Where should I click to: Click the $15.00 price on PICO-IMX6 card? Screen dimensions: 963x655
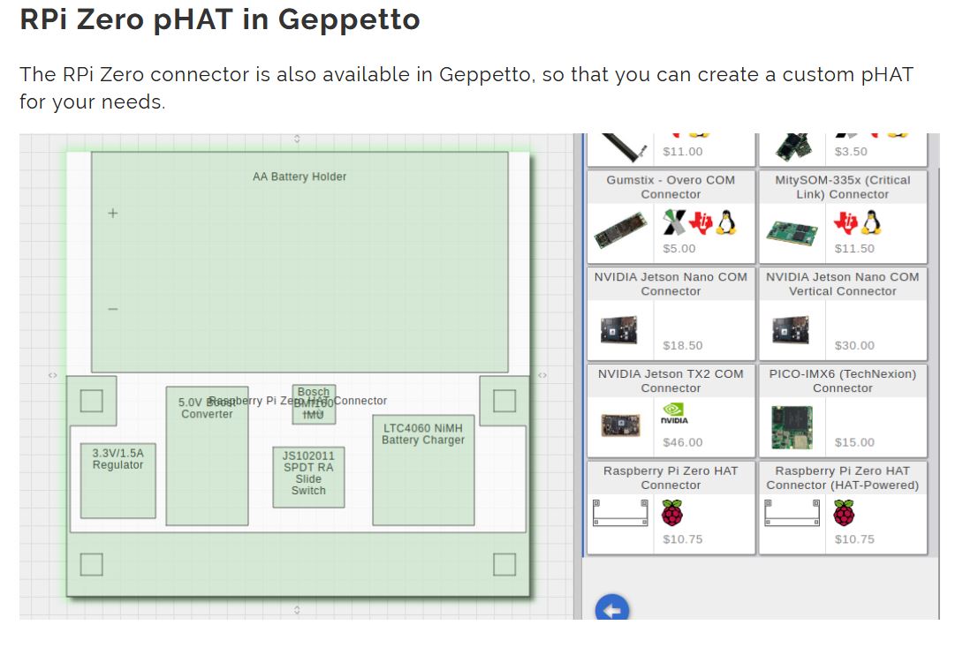pos(854,442)
